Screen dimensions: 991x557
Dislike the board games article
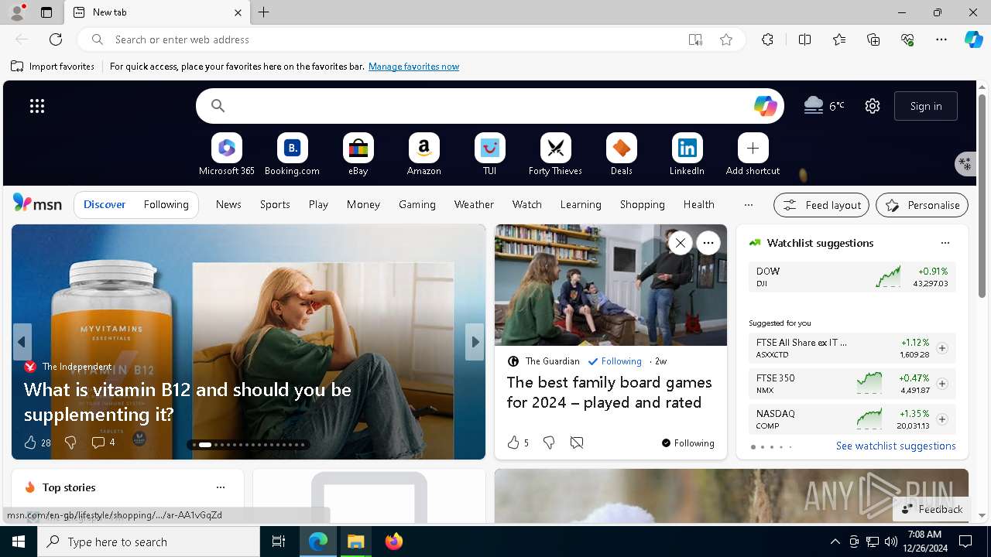coord(549,443)
